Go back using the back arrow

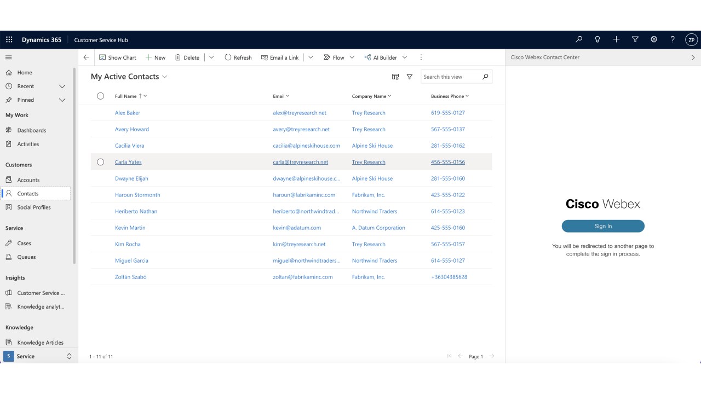click(x=86, y=57)
